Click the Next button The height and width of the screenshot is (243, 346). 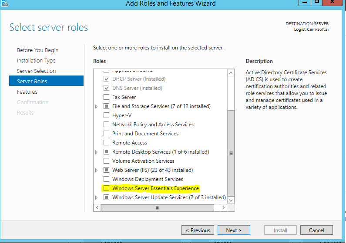click(234, 230)
